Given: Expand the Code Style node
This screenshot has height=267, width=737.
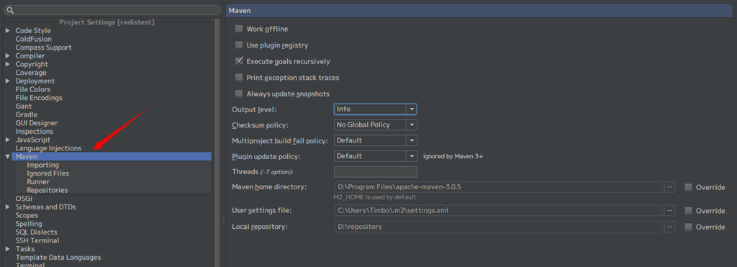Looking at the screenshot, I should [x=7, y=30].
